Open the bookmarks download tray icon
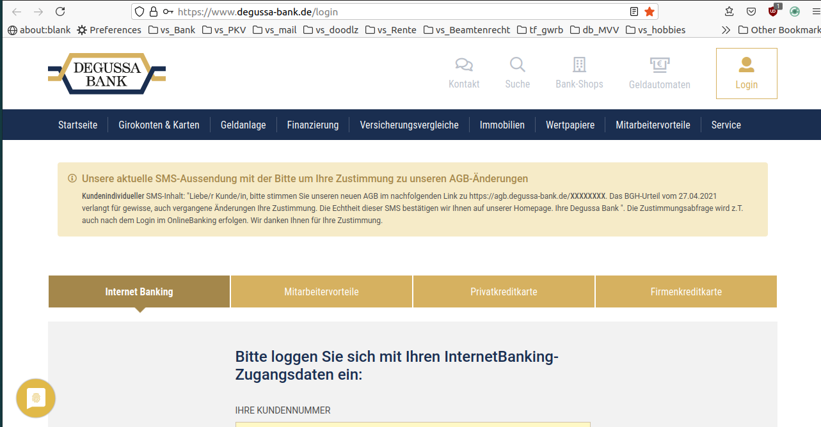The image size is (821, 427). 729,12
